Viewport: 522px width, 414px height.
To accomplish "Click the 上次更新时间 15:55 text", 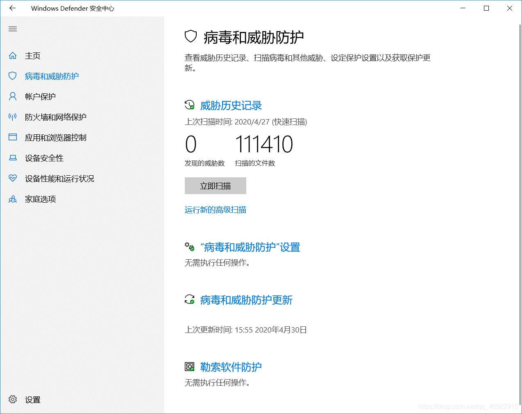I will point(246,330).
